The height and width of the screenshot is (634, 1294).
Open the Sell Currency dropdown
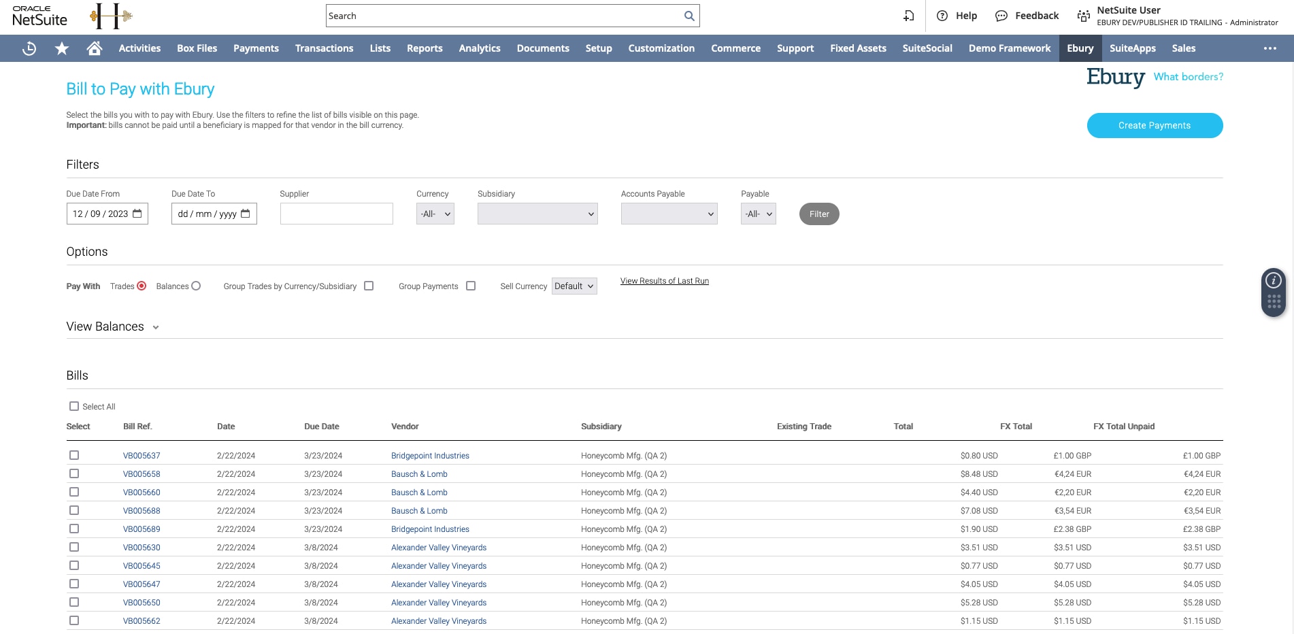tap(574, 286)
